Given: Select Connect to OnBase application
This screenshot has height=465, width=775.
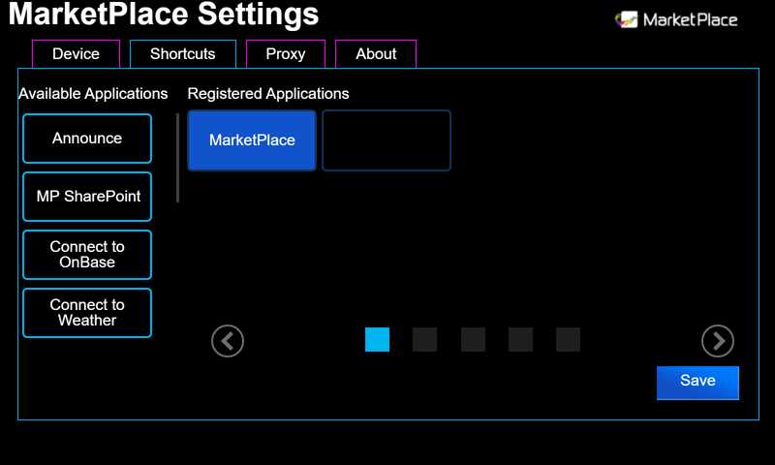Looking at the screenshot, I should (87, 255).
